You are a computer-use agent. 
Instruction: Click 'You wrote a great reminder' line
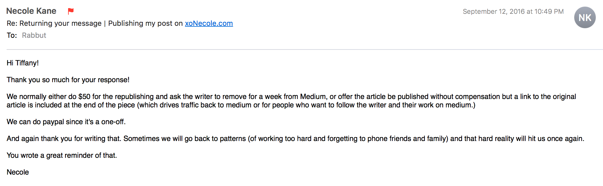coord(62,155)
